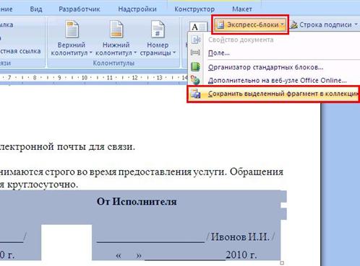This screenshot has height=266, width=360.
Task: Open the Экспресс-блоки dropdown button
Action: [250, 25]
